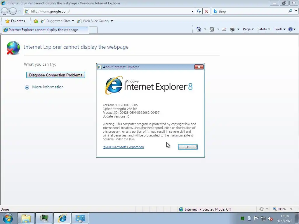Open the zoom level dropdown arrow

pos(291,209)
